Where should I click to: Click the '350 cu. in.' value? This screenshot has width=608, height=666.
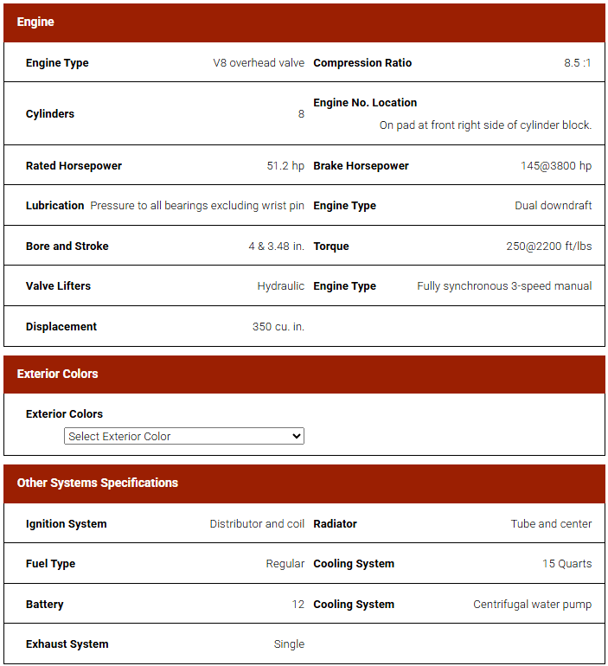[278, 327]
